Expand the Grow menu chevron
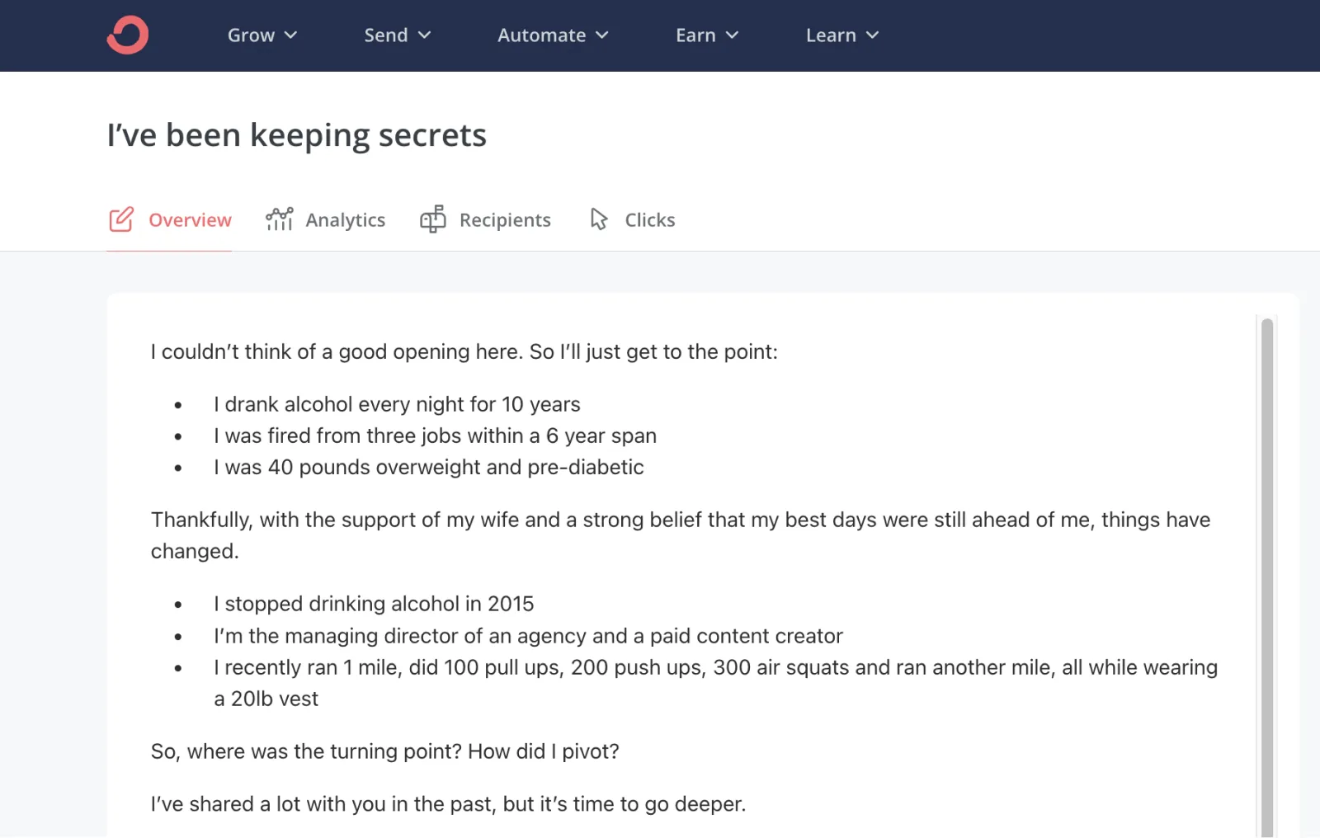Image resolution: width=1320 pixels, height=838 pixels. tap(290, 35)
